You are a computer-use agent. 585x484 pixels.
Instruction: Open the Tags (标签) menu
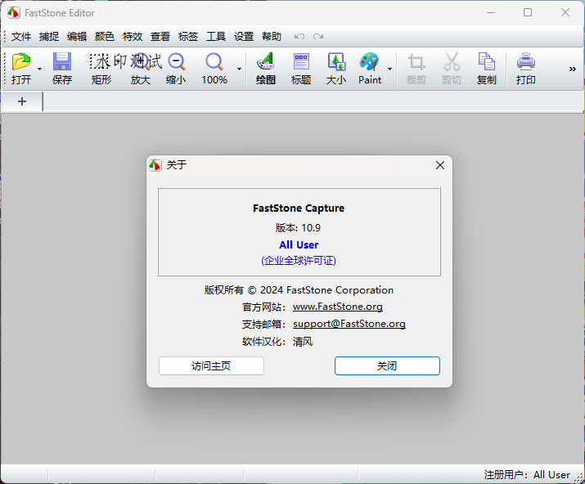[x=188, y=37]
